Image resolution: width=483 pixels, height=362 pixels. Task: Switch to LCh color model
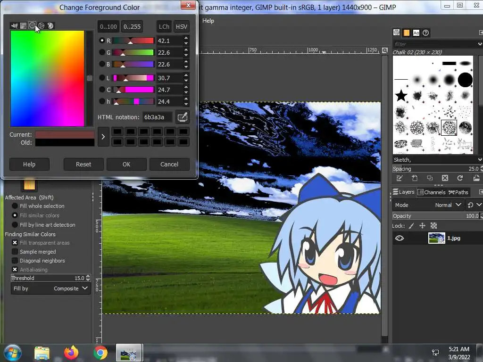pos(164,26)
